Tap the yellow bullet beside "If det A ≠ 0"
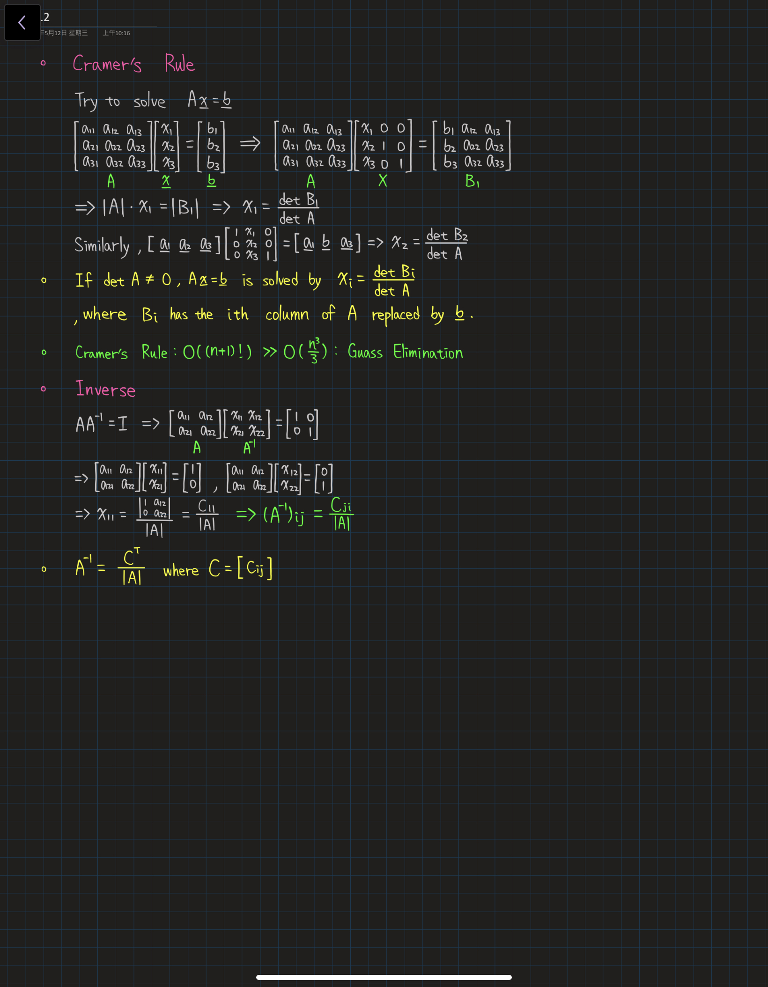Viewport: 768px width, 987px height. (44, 280)
